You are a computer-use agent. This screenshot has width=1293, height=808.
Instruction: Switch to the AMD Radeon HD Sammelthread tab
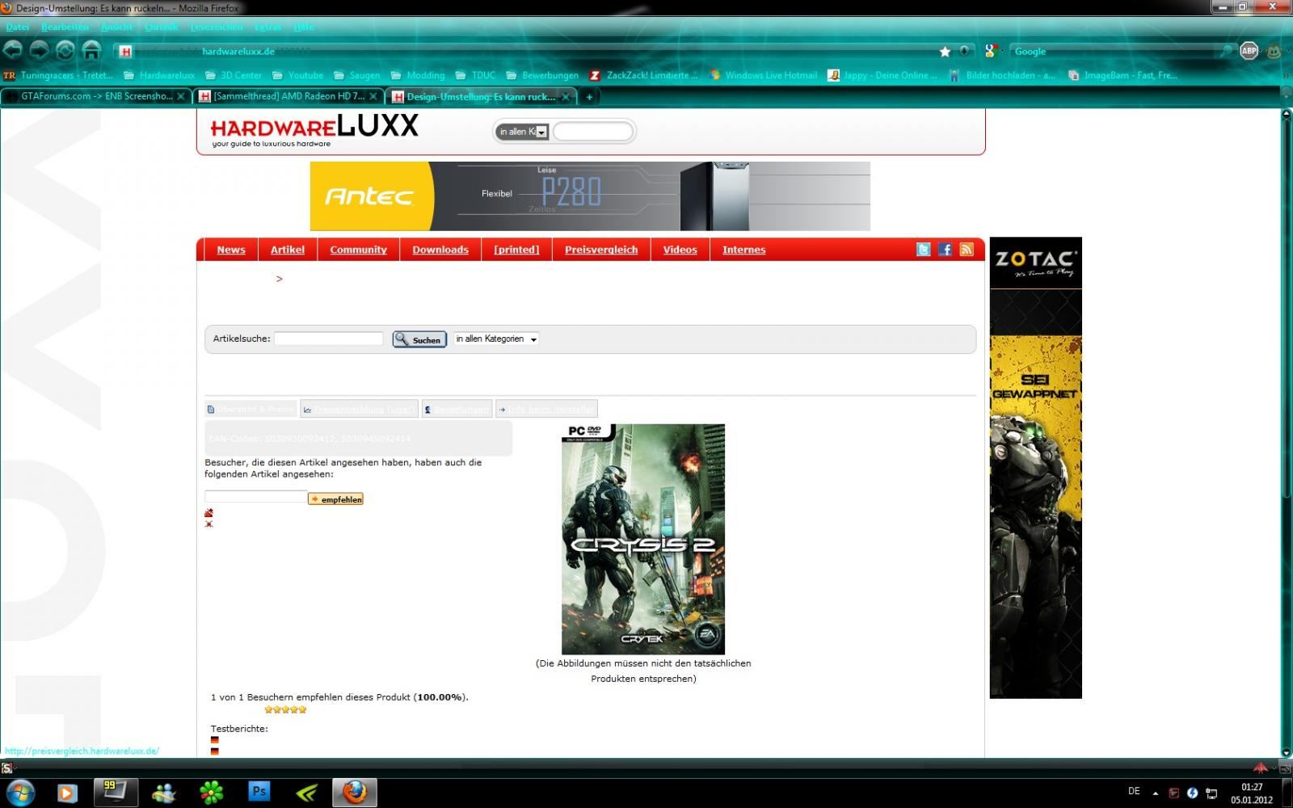pyautogui.click(x=289, y=96)
